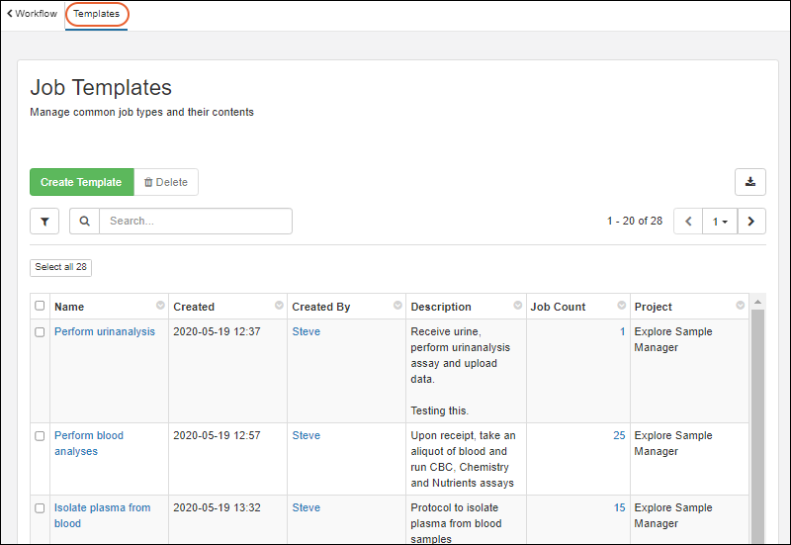Go back to Workflow

[32, 14]
